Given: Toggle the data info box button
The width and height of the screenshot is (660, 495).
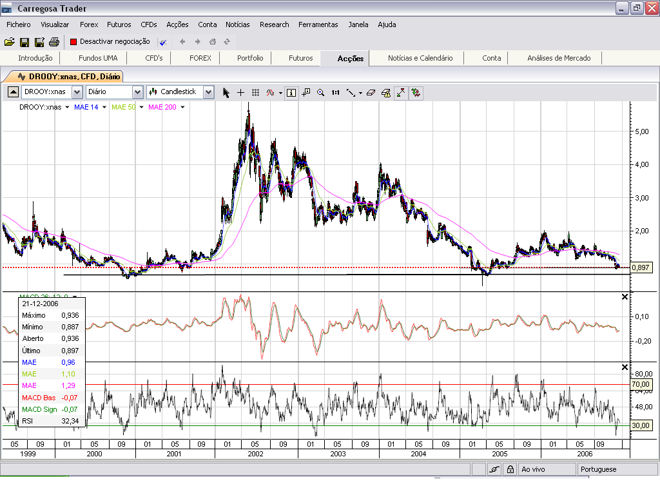Looking at the screenshot, I should [x=291, y=92].
